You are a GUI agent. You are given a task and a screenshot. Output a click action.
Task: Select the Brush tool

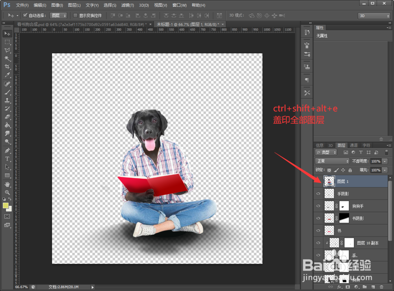(7, 92)
